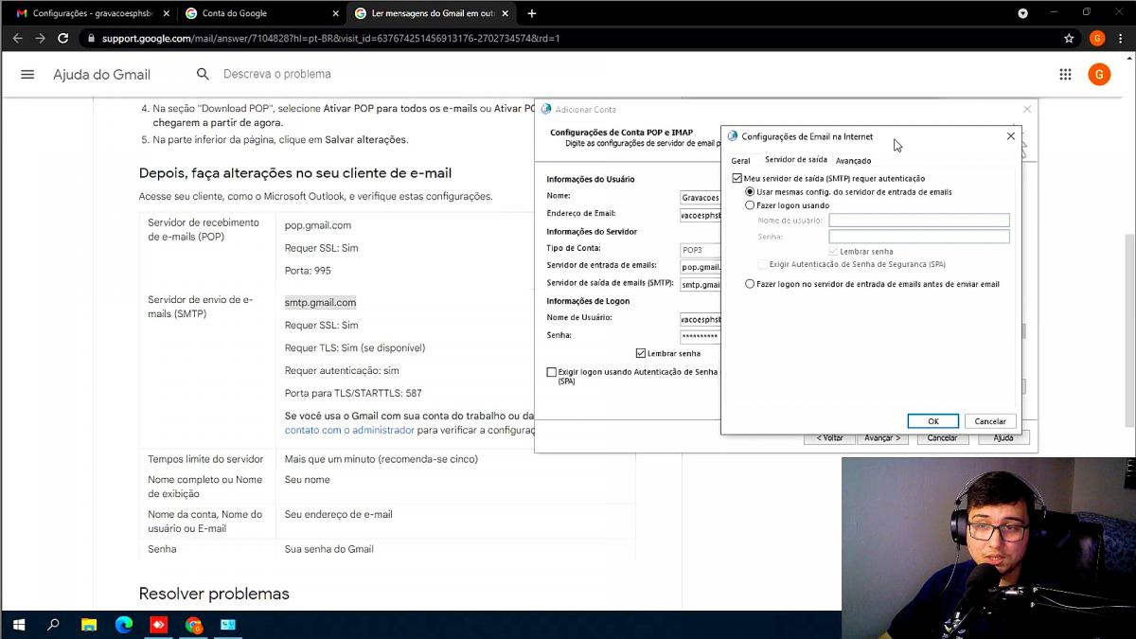Click the 'Requer autenticação: sim' text
Viewport: 1136px width, 639px height.
point(342,370)
